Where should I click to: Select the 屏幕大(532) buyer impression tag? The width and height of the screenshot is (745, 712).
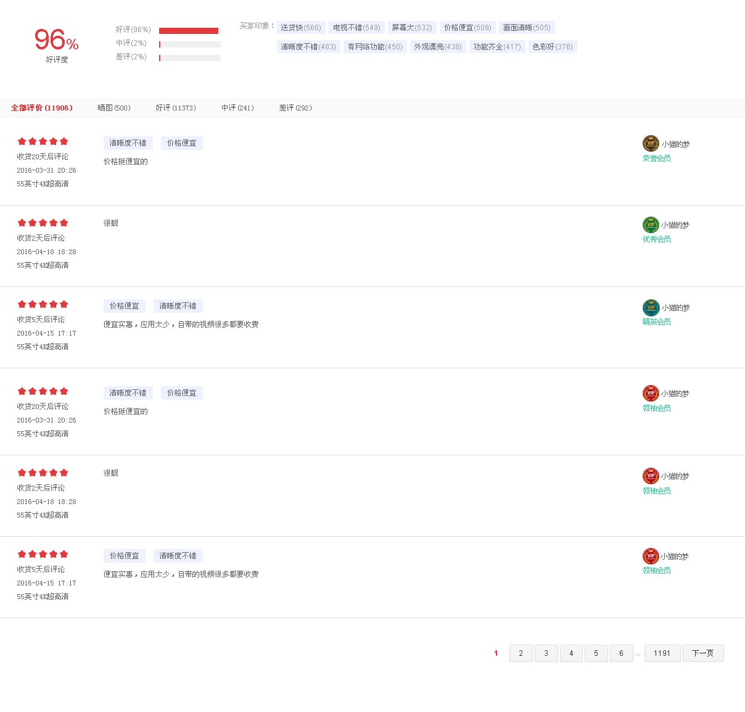point(412,28)
